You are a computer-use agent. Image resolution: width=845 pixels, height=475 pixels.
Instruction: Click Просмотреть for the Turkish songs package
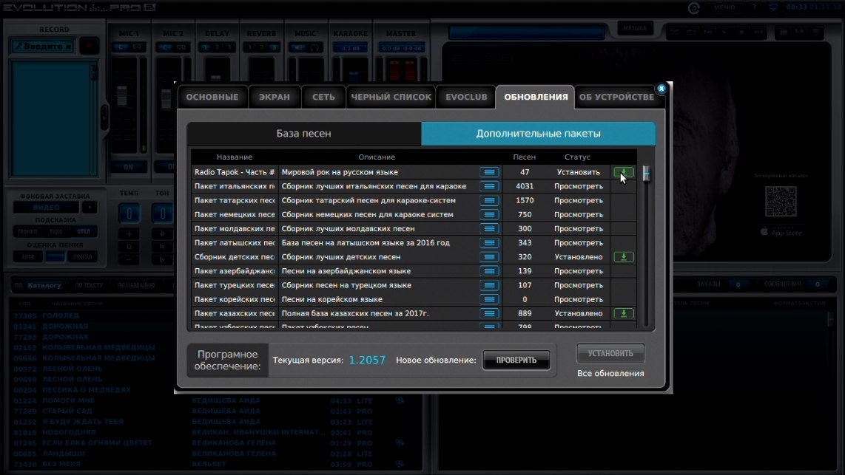[578, 285]
